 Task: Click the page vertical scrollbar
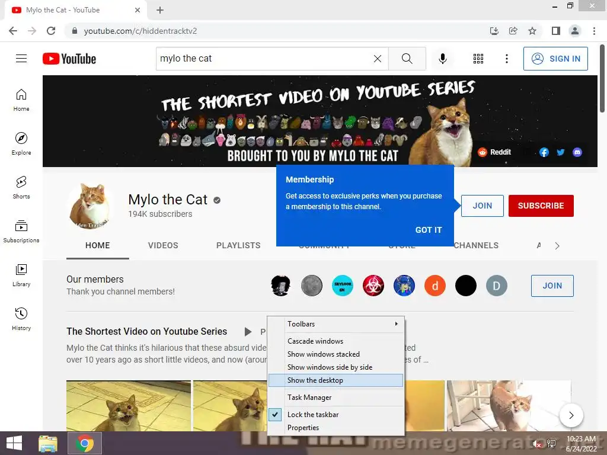tap(602, 79)
